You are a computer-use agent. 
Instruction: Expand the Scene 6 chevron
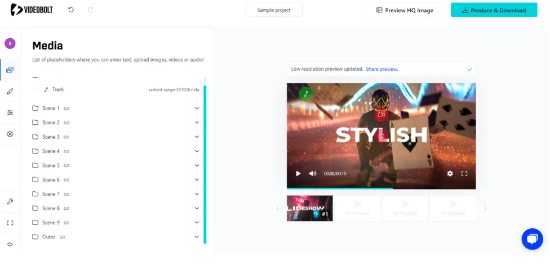[x=197, y=179]
